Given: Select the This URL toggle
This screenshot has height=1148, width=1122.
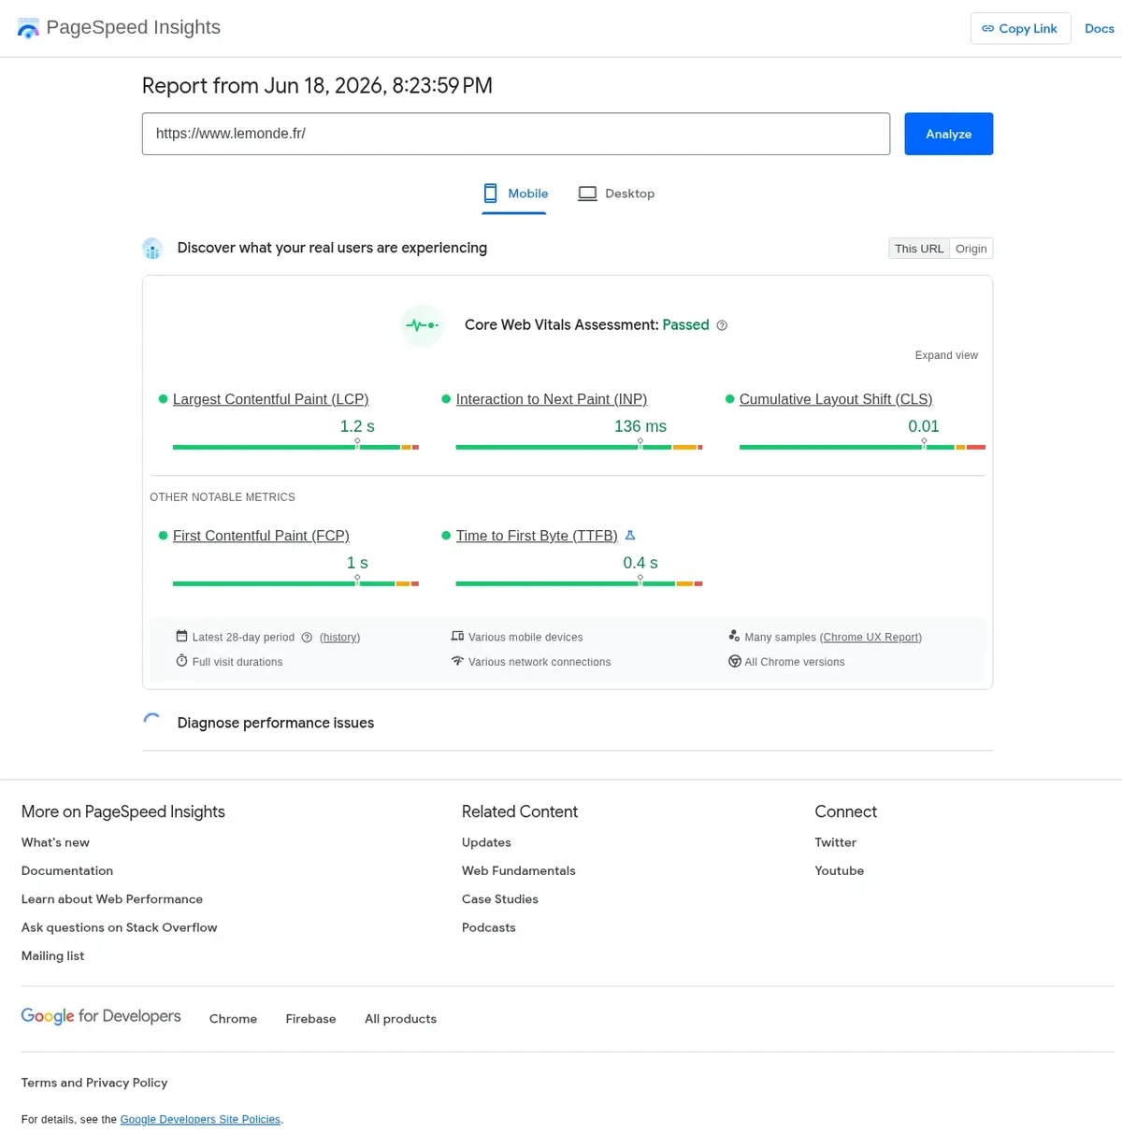Looking at the screenshot, I should (919, 249).
